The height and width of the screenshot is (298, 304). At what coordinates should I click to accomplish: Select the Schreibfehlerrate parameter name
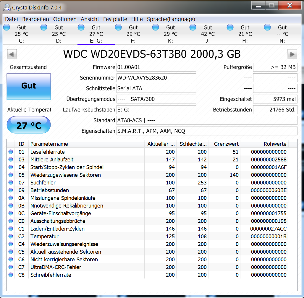(x=51, y=275)
